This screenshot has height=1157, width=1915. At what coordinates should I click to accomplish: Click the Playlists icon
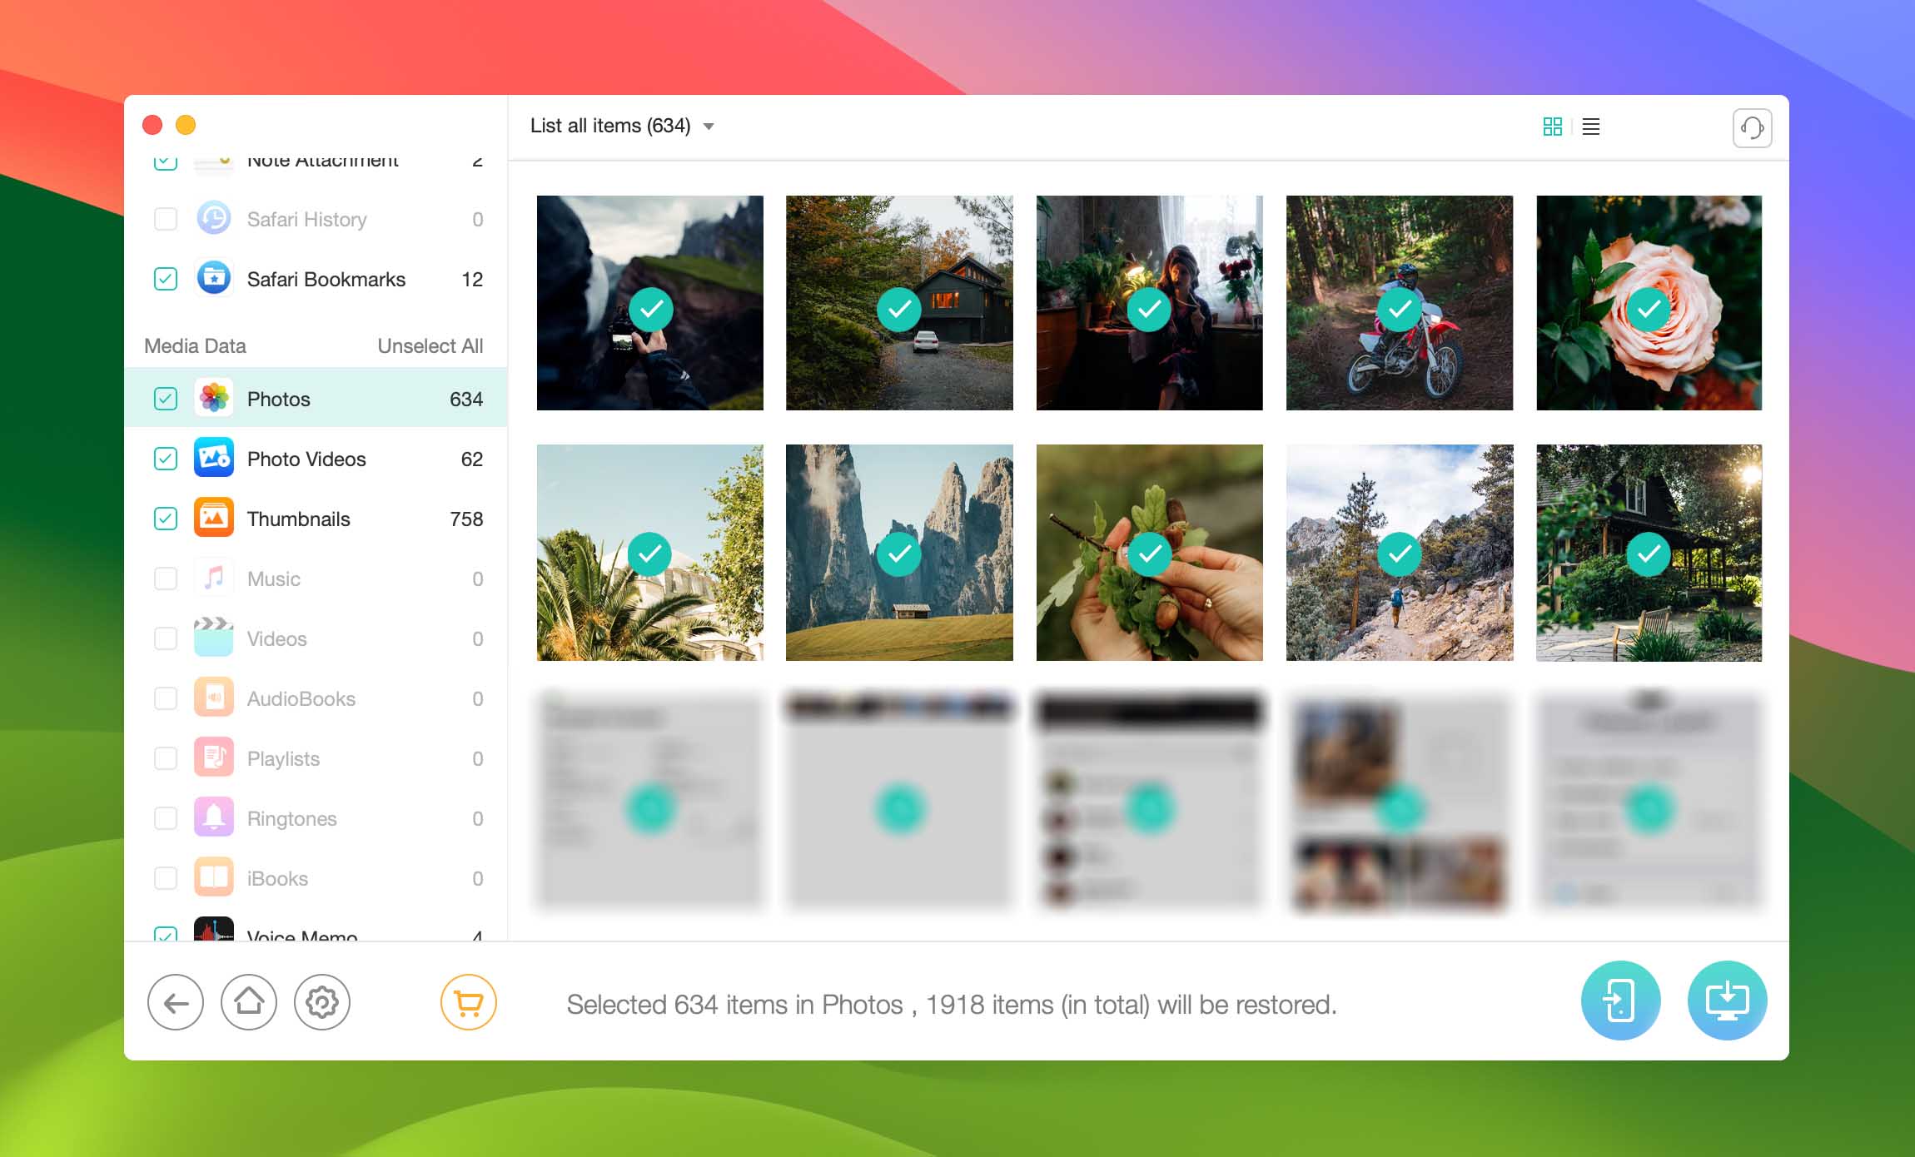click(x=214, y=758)
